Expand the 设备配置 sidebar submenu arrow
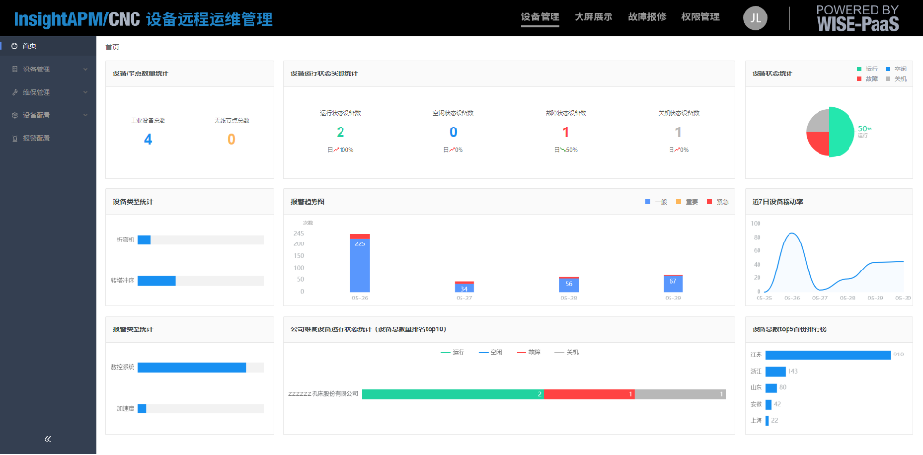Image resolution: width=923 pixels, height=455 pixels. [85, 115]
